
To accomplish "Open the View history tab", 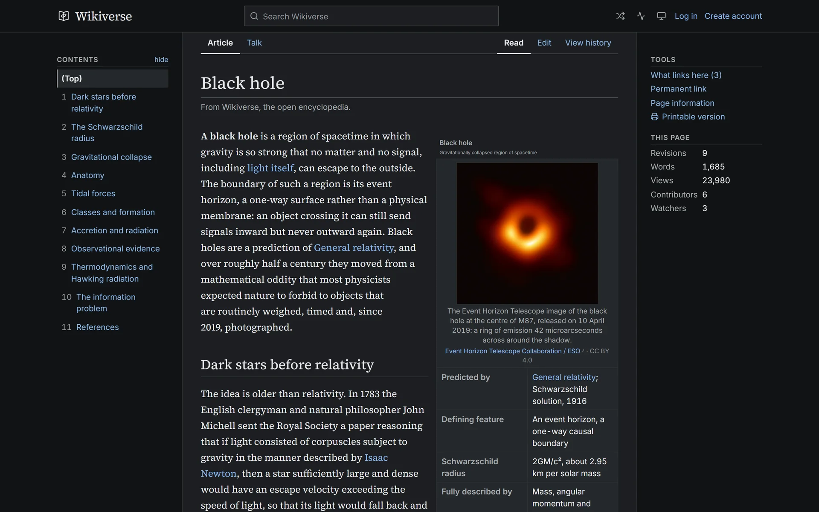I will tap(588, 43).
